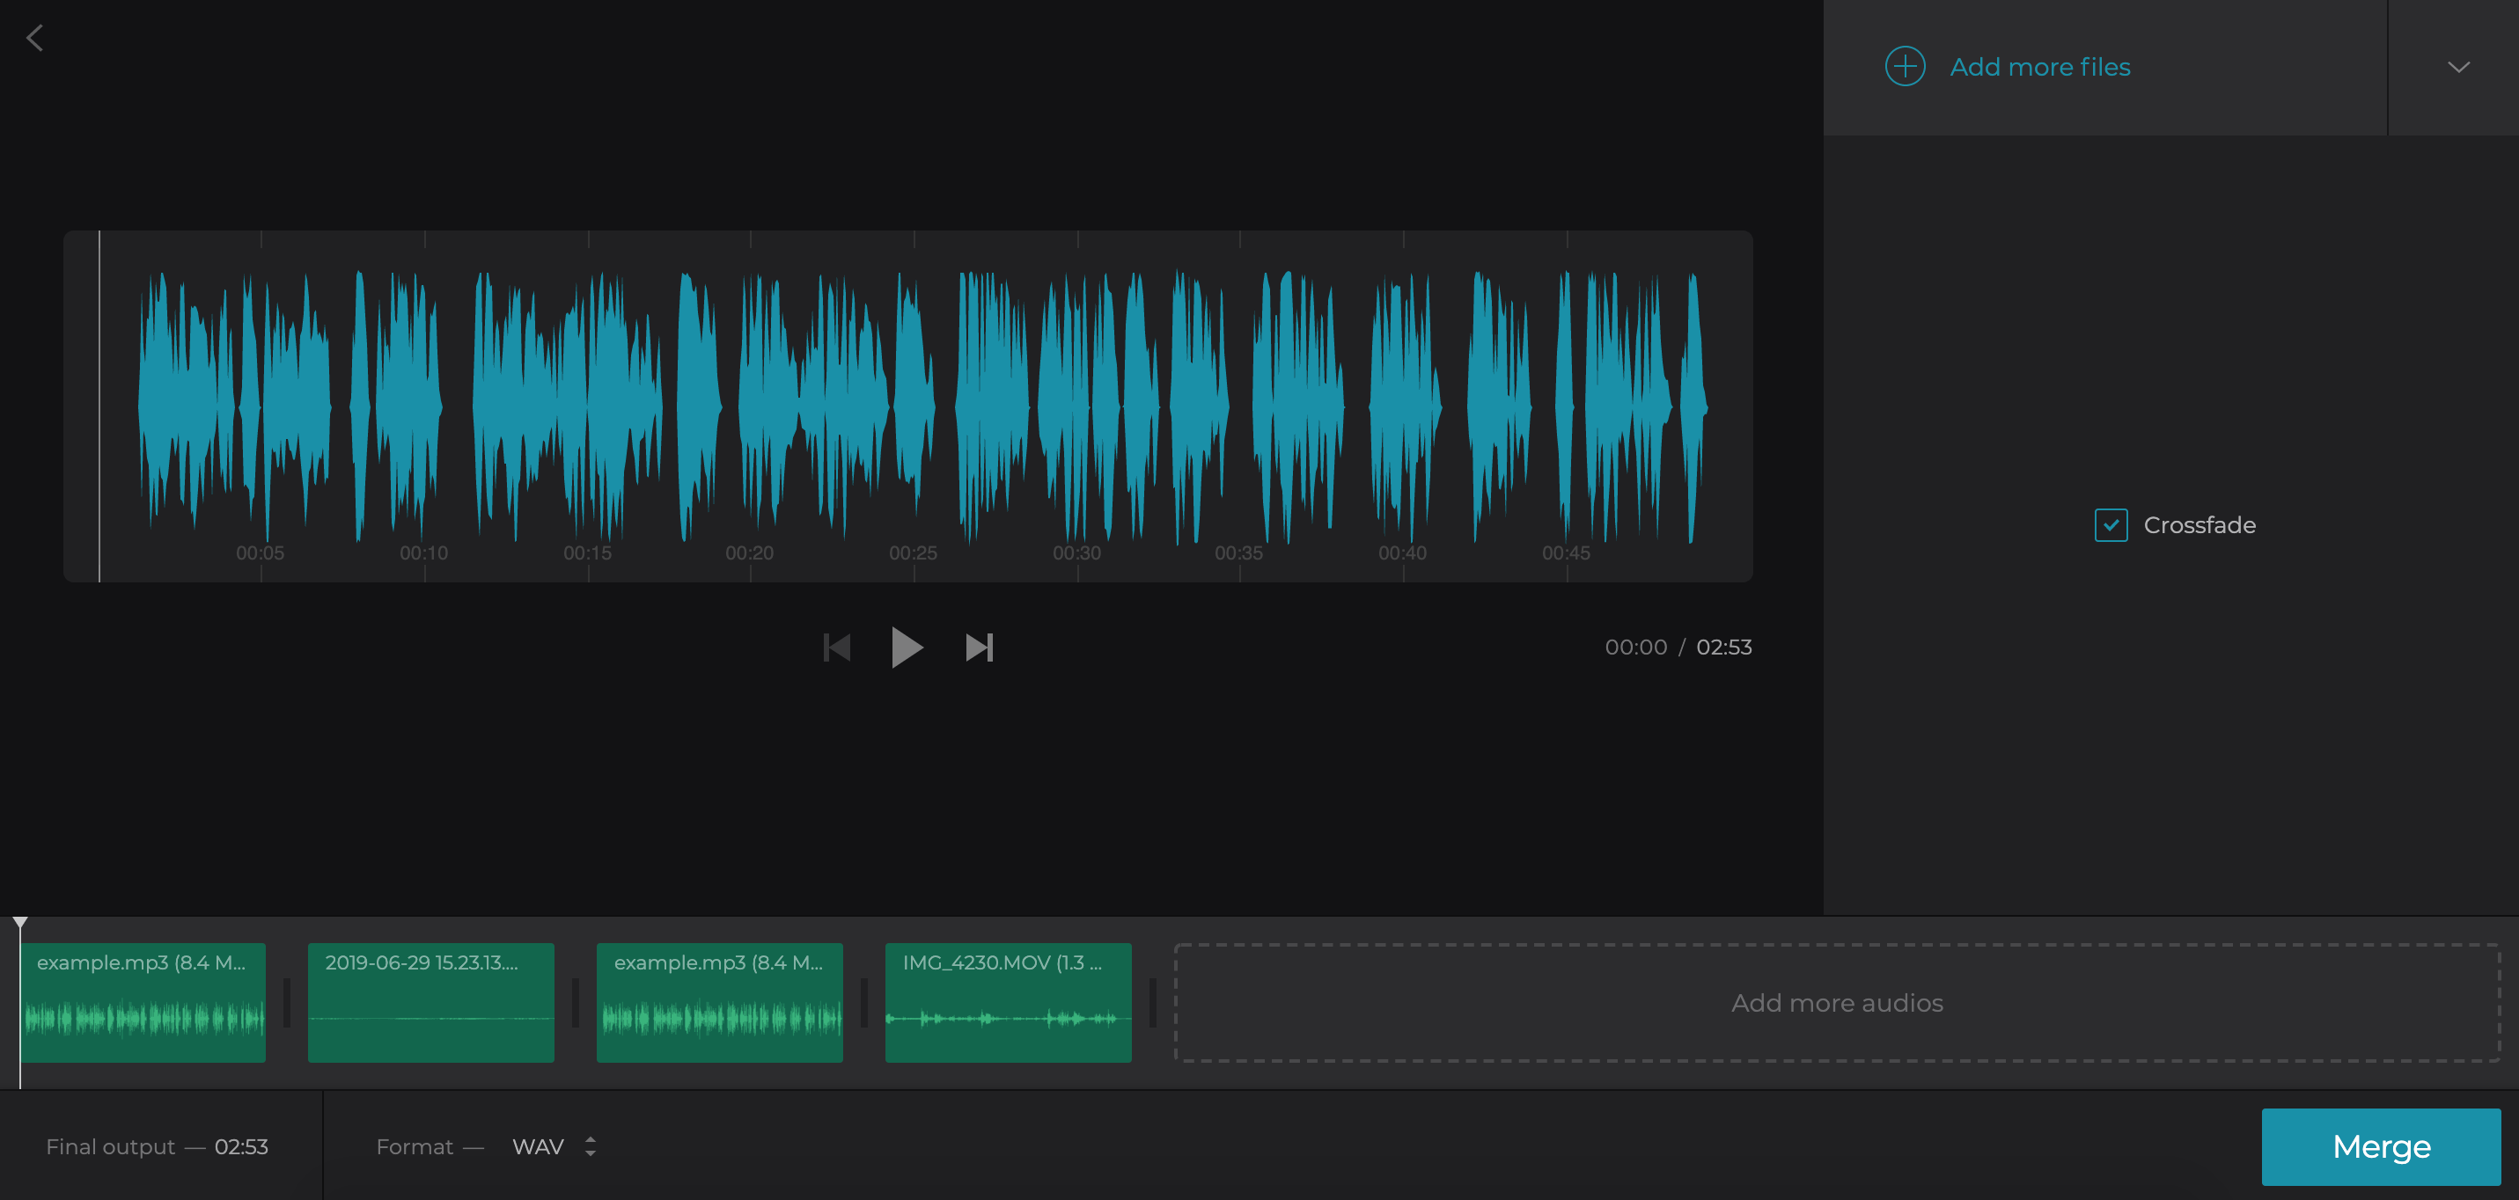The width and height of the screenshot is (2519, 1200).
Task: Skip to the next track
Action: click(x=979, y=646)
